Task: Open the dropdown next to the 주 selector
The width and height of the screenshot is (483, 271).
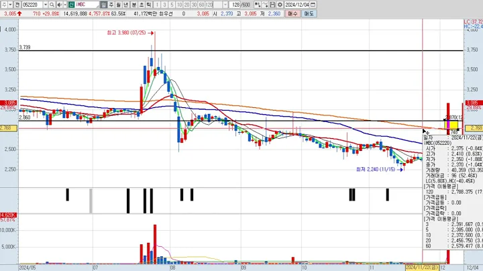Action: pyautogui.click(x=10, y=5)
